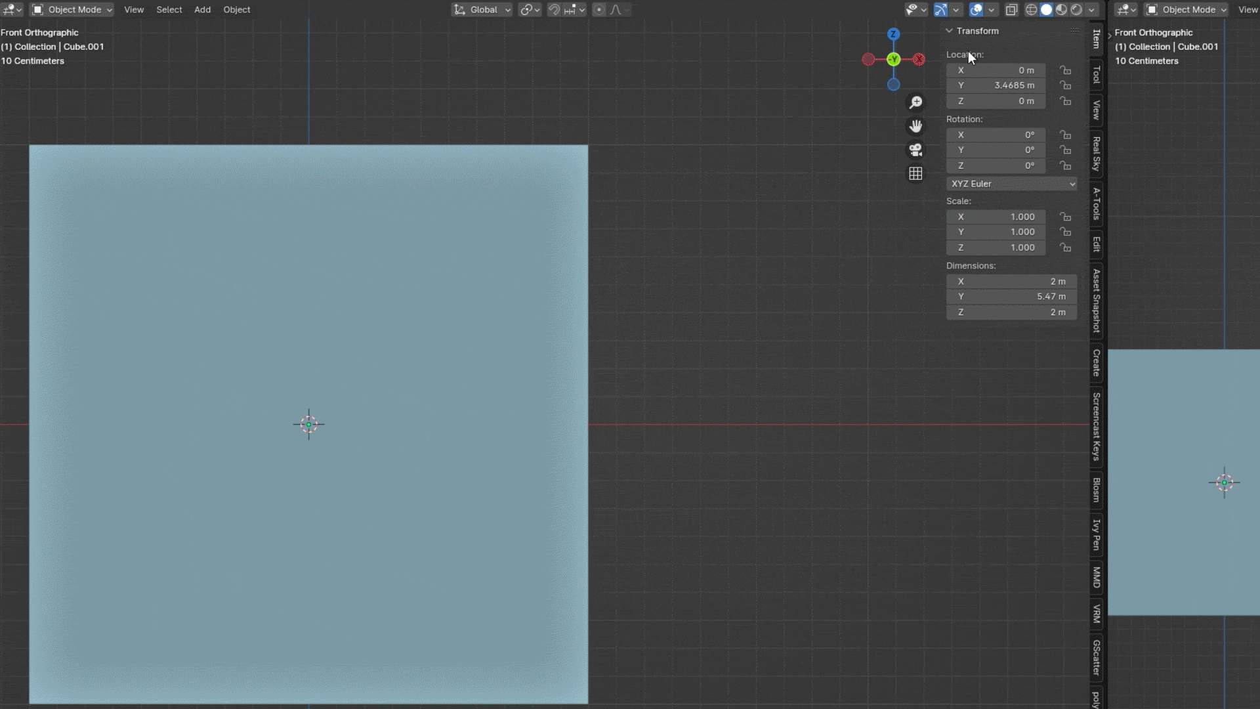Toggle camera view icon

pos(915,150)
